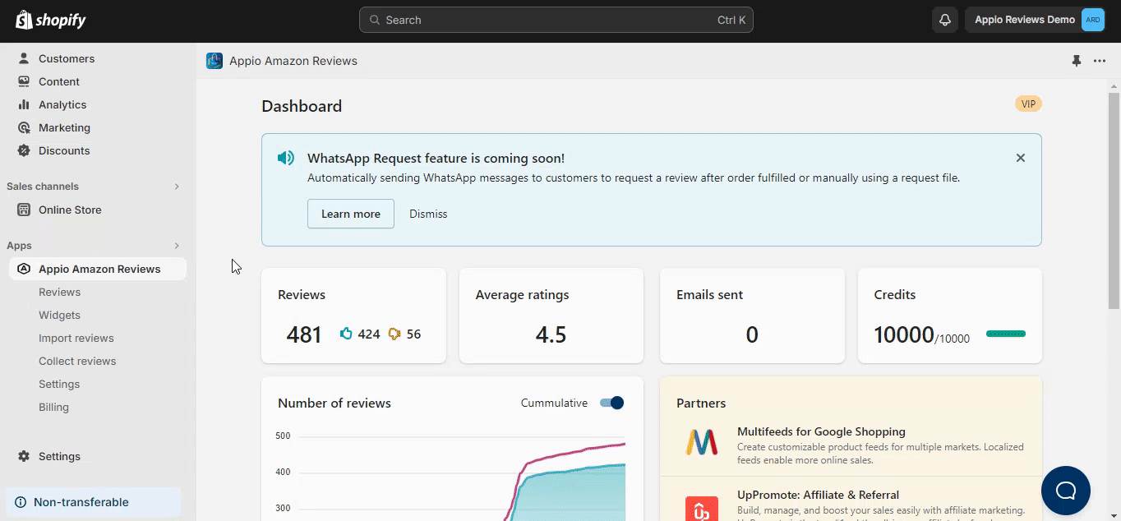
Task: Click the Non-transferable notice
Action: click(93, 502)
